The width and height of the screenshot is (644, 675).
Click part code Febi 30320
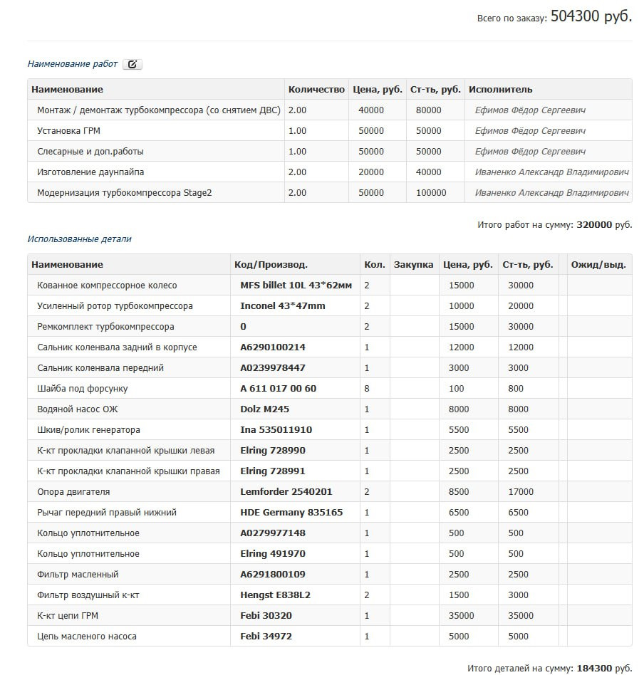click(x=264, y=615)
